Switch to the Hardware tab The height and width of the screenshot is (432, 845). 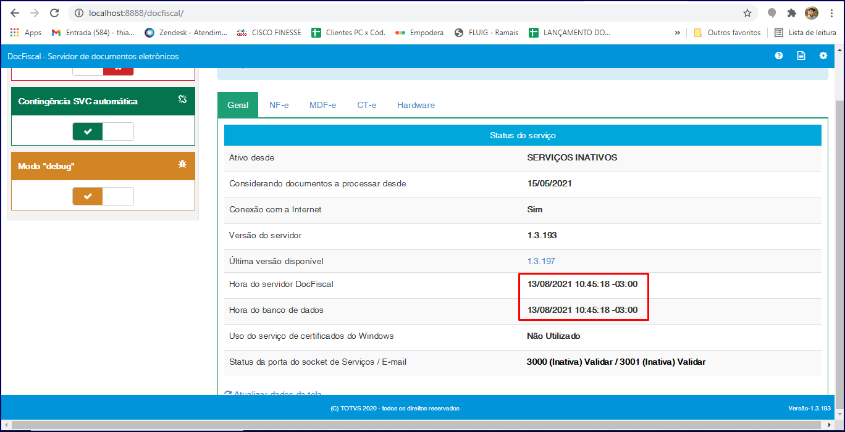pyautogui.click(x=416, y=105)
